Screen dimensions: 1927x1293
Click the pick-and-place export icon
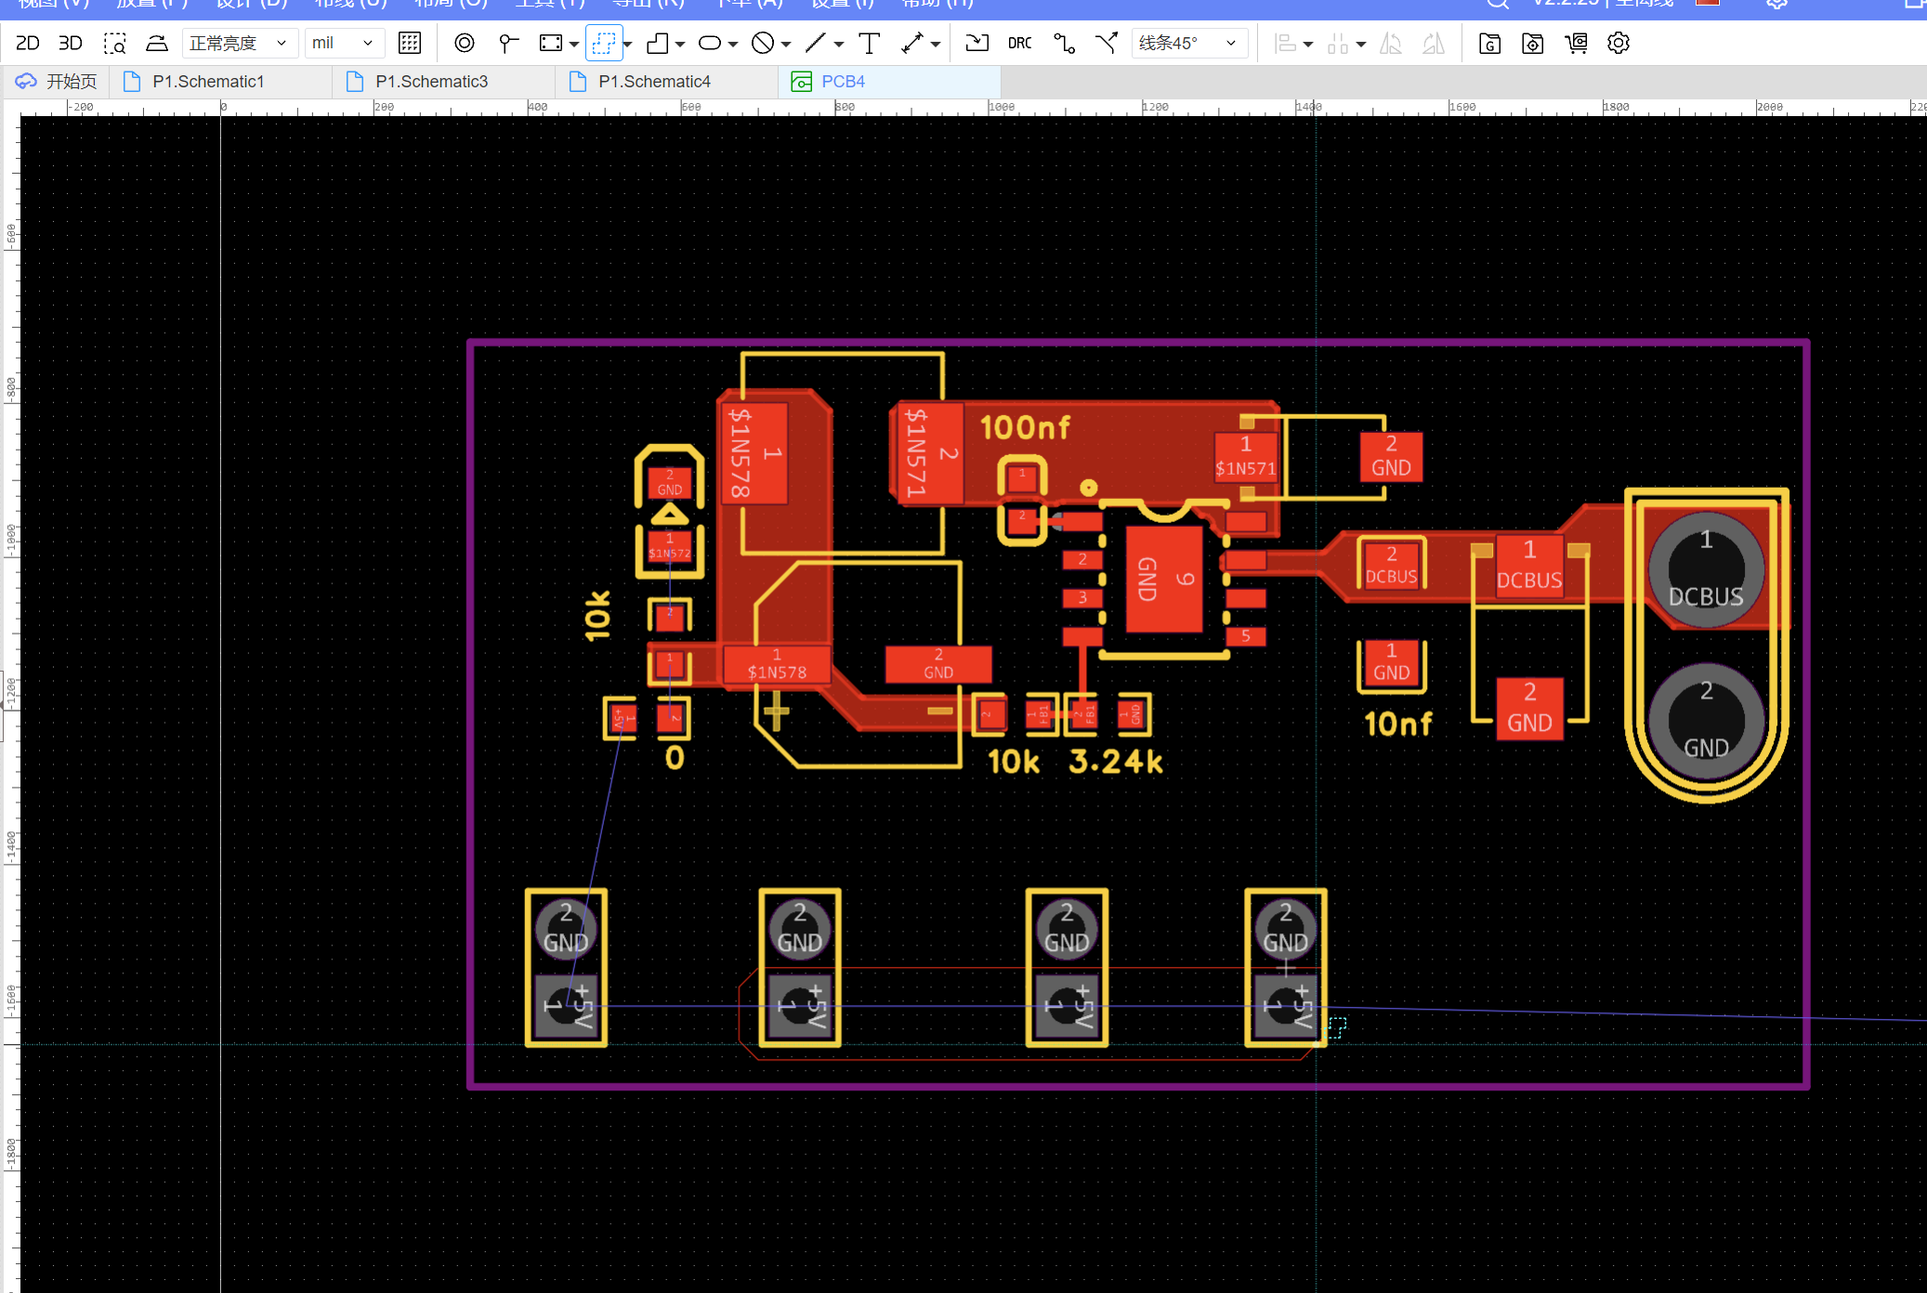(1533, 43)
